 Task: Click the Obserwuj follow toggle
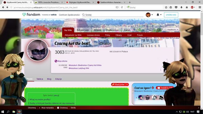(x=32, y=108)
